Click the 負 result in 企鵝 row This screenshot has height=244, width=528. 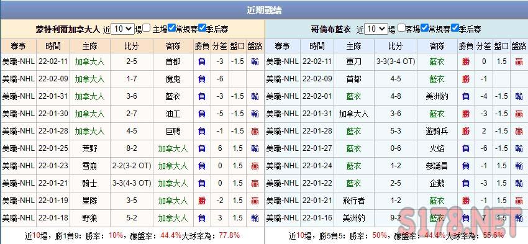tap(466, 183)
